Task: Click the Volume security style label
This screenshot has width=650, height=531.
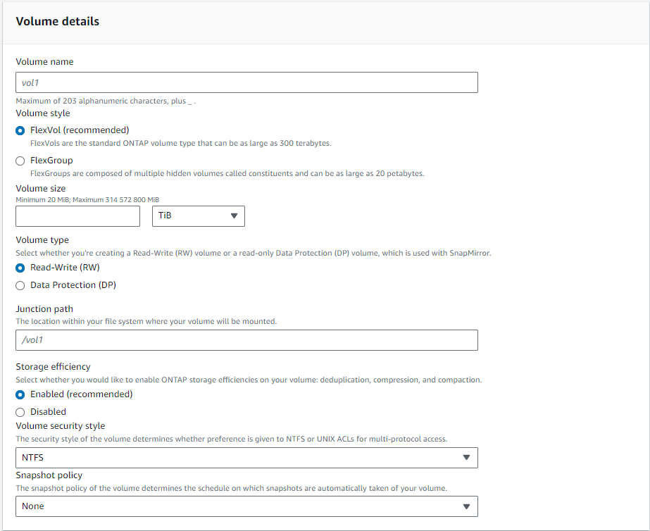Action: point(61,425)
